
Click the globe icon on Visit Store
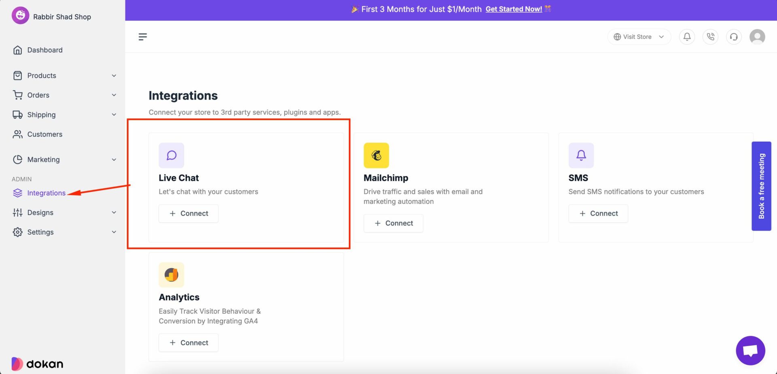tap(617, 37)
